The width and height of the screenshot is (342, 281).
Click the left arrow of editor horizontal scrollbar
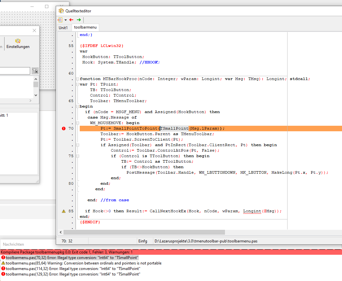pyautogui.click(x=61, y=232)
